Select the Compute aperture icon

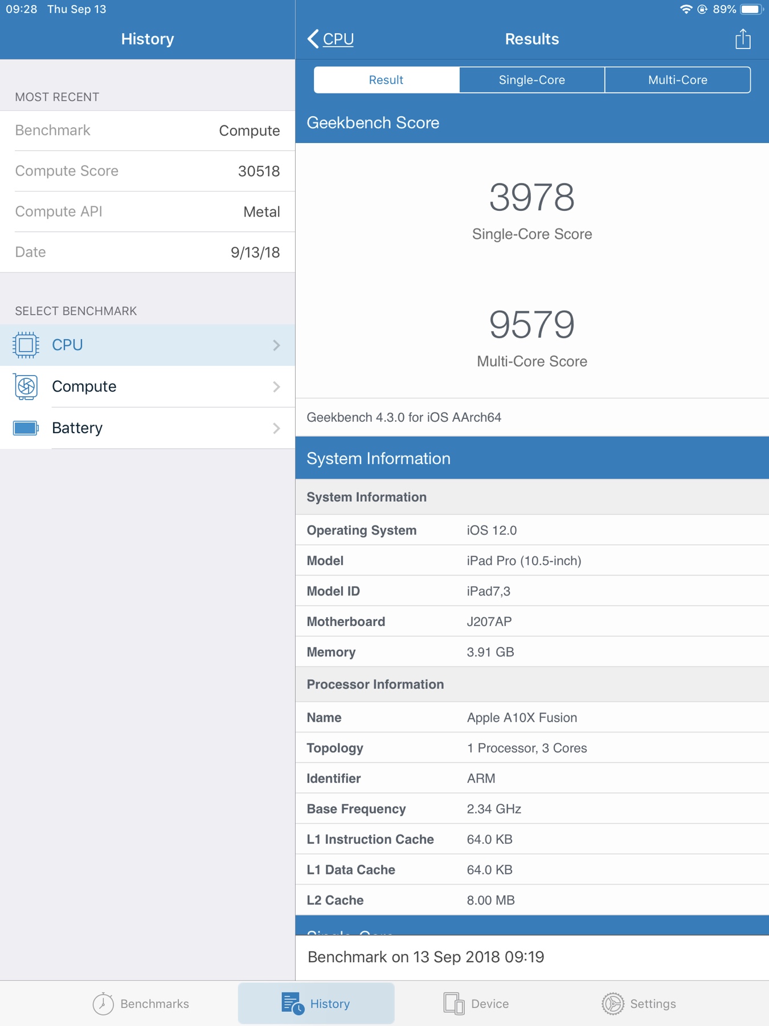point(26,386)
